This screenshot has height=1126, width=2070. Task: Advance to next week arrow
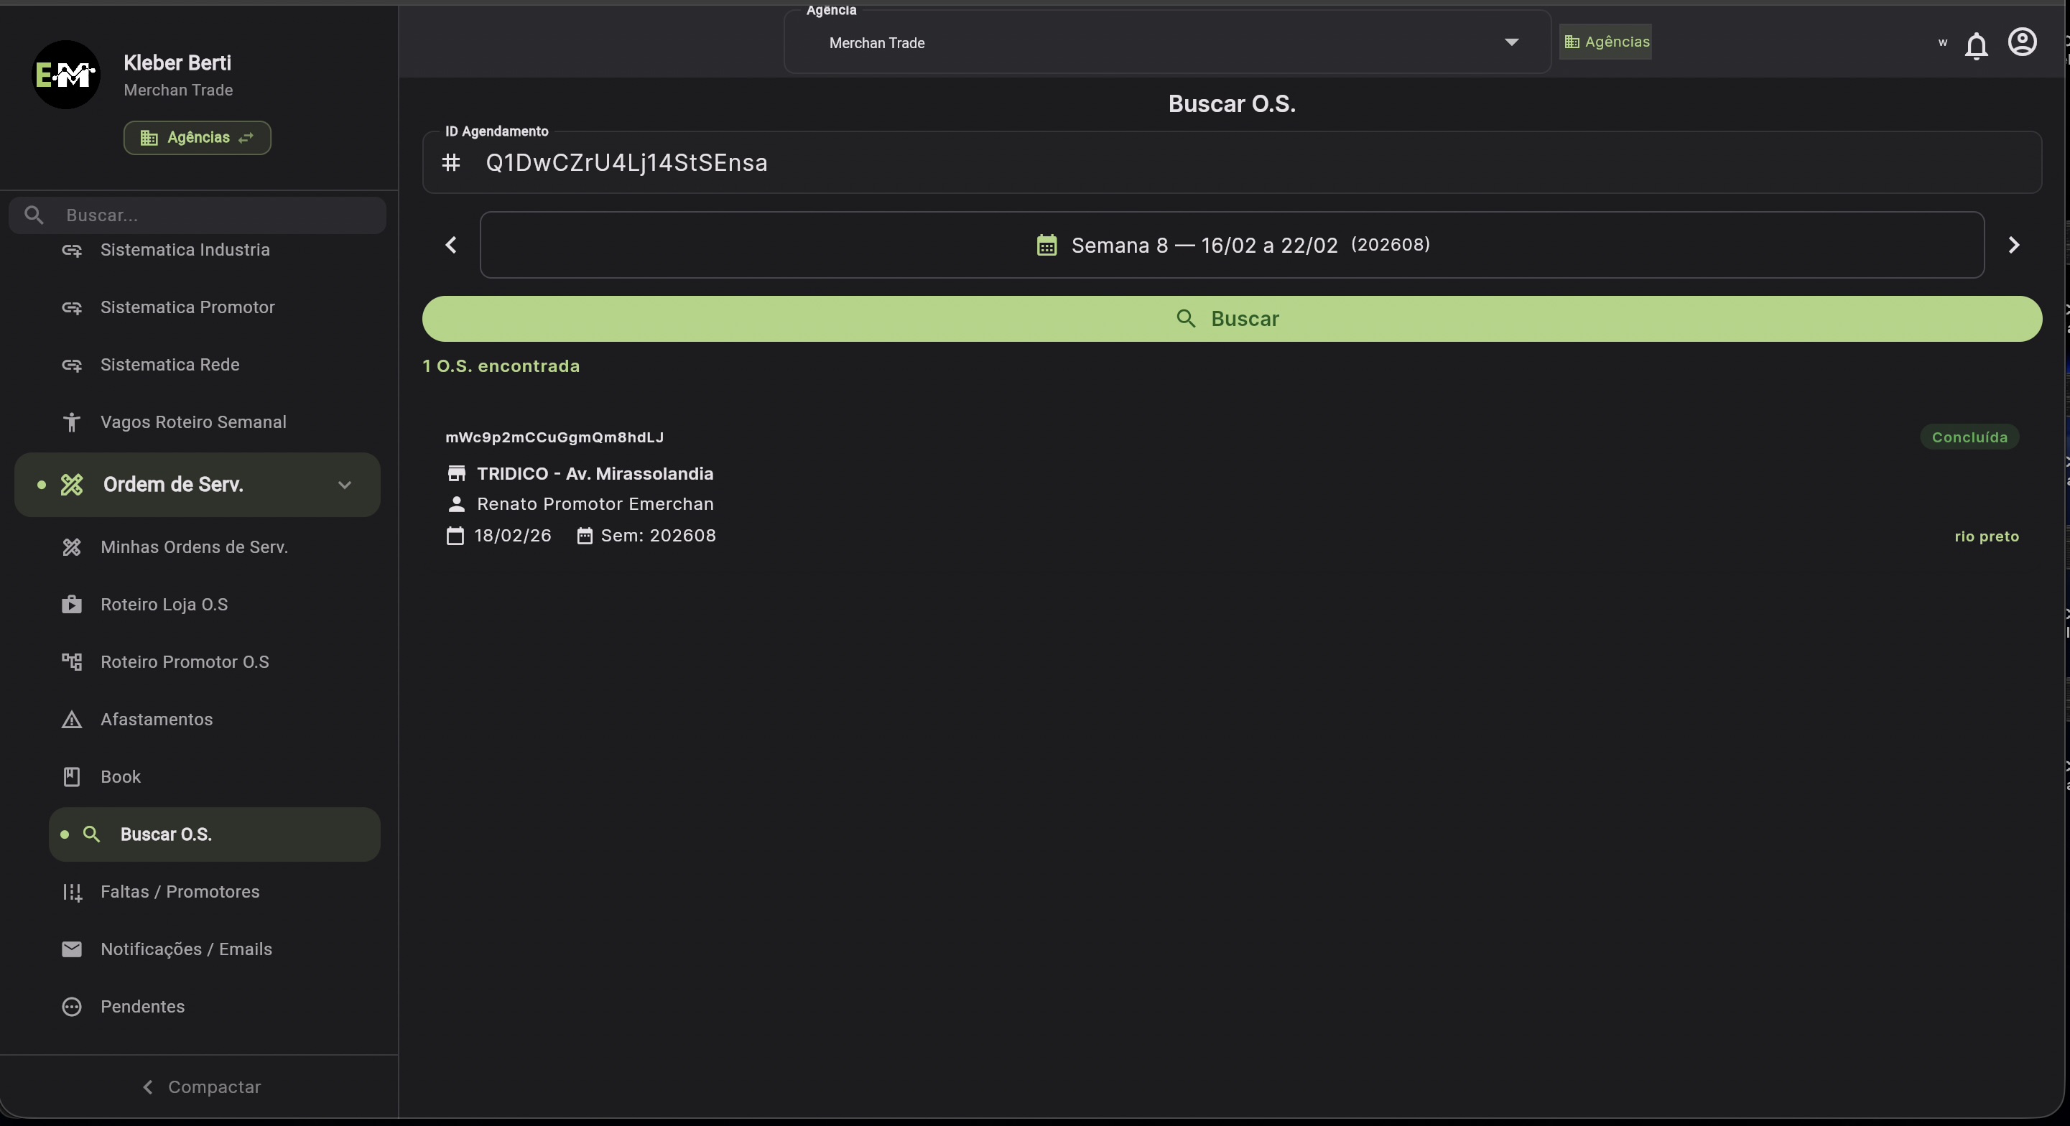click(x=2014, y=245)
